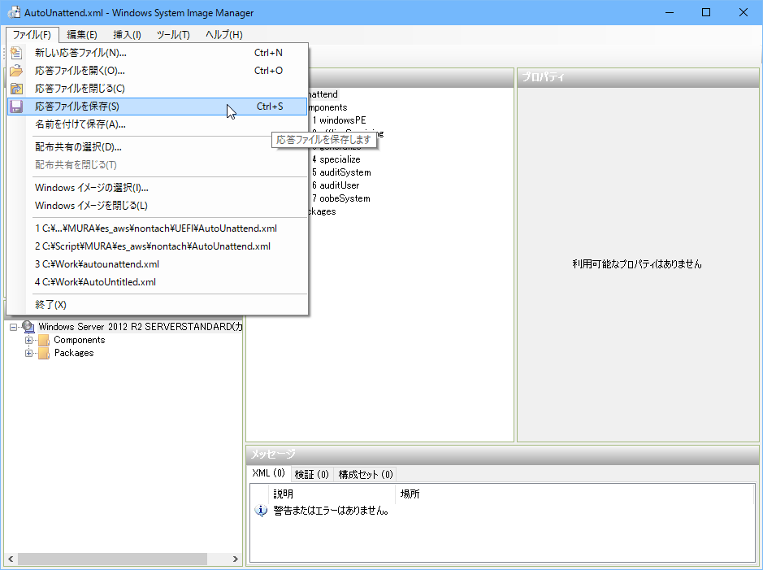
Task: Open recent file 2 nontach AutoUnattend.xml
Action: pyautogui.click(x=157, y=247)
